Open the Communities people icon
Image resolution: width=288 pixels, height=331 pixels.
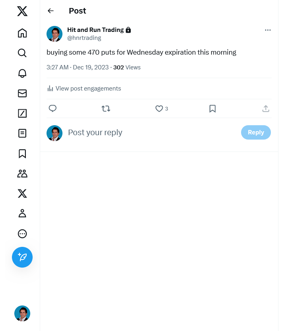(x=22, y=173)
